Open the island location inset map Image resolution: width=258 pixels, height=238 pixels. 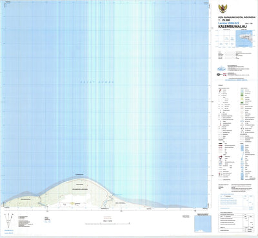244,39
